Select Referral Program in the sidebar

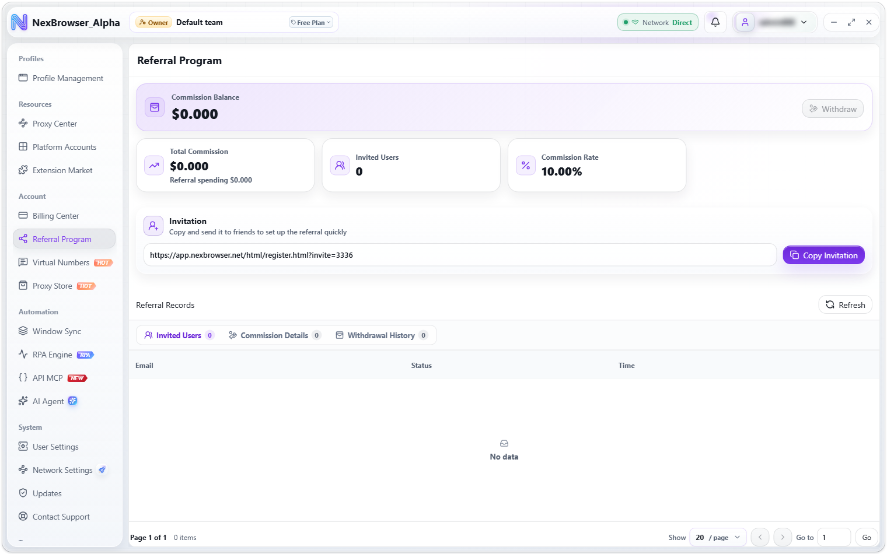[x=64, y=239]
